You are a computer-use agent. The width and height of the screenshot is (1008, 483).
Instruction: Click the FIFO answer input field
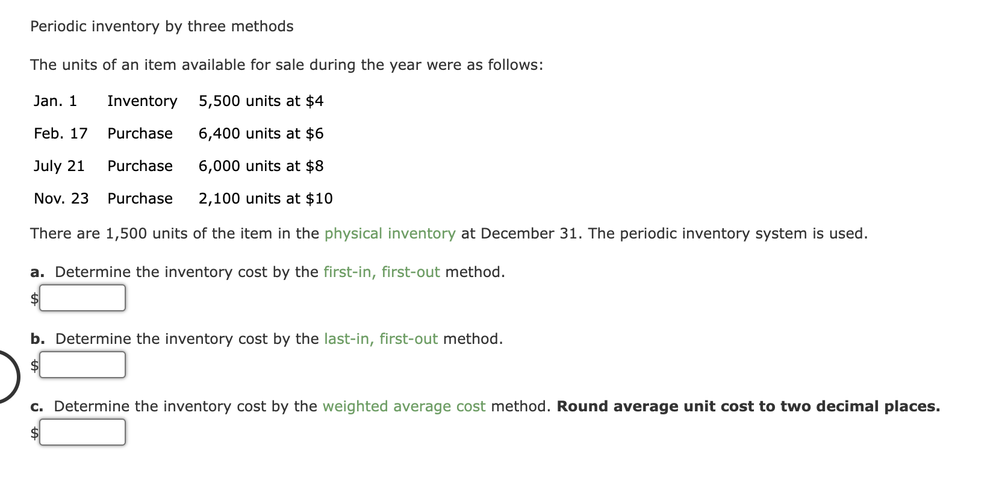82,298
